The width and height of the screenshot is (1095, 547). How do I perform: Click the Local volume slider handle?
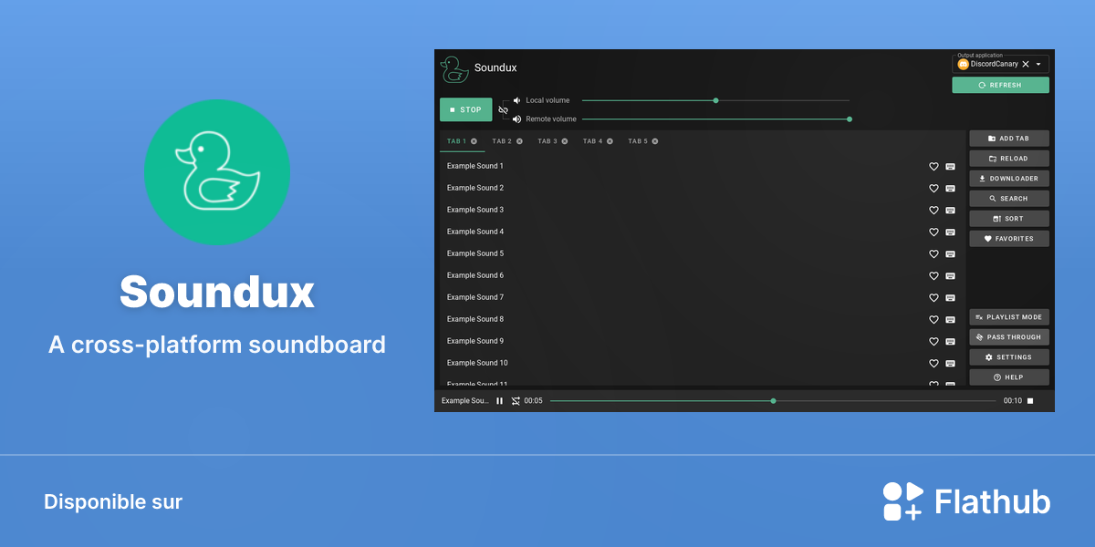(x=715, y=100)
